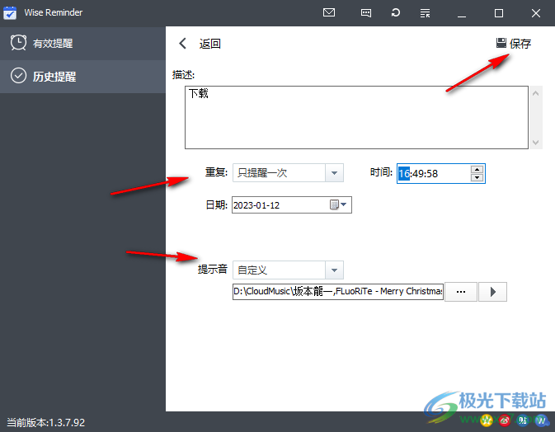Click the Wise Reminder app logo
The height and width of the screenshot is (432, 555).
point(10,12)
